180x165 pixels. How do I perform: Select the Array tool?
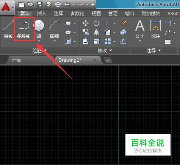click(x=108, y=41)
